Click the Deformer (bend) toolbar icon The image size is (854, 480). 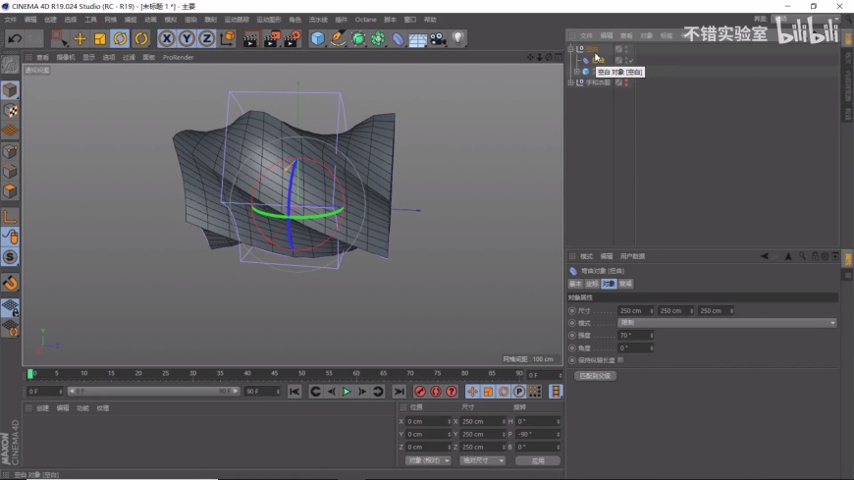[398, 38]
